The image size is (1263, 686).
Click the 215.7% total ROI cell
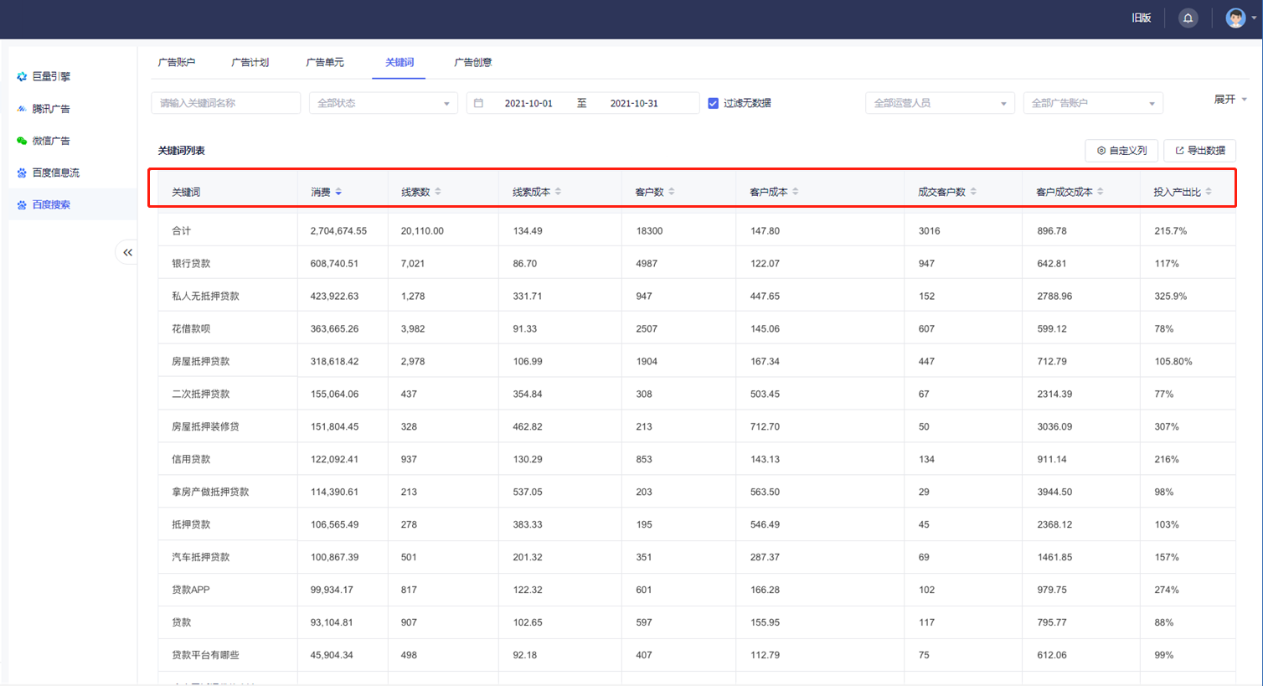[1170, 231]
